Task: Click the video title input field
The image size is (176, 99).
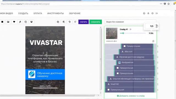Action: click(x=130, y=22)
